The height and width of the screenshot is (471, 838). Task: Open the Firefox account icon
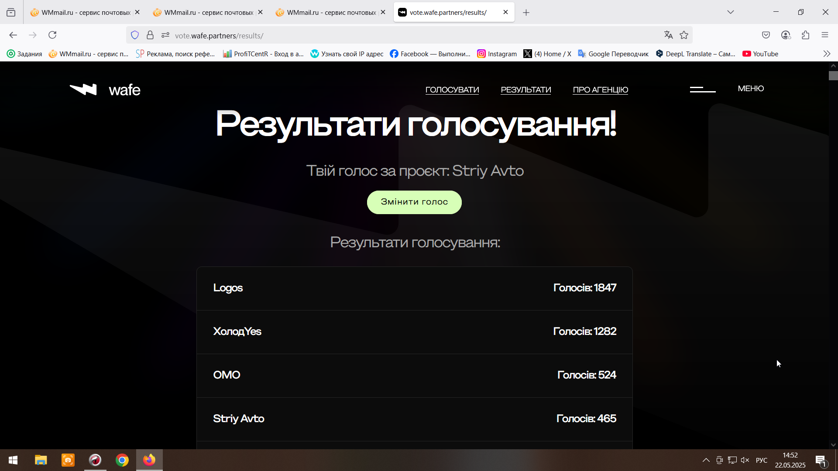[786, 35]
